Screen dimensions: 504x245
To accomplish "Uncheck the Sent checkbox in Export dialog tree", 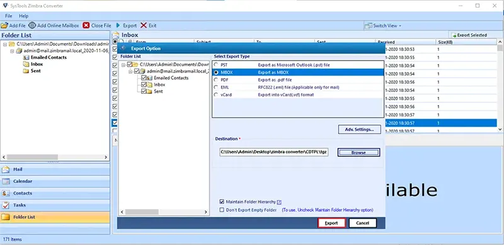I will [x=144, y=91].
